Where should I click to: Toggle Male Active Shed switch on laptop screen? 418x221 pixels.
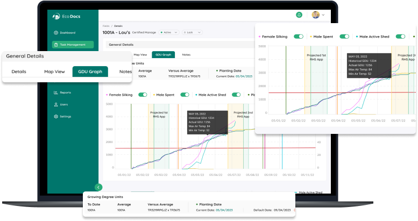coord(236,95)
